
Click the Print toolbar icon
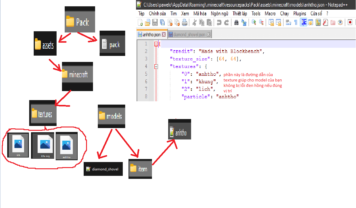pos(185,23)
